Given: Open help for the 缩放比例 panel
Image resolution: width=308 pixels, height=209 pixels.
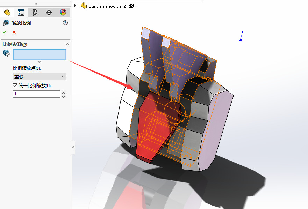Looking at the screenshot, I should click(65, 23).
